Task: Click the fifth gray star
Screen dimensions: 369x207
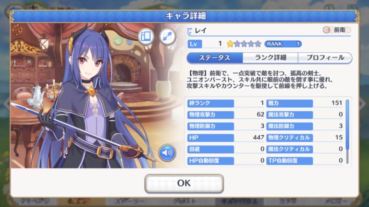Action: [258, 44]
